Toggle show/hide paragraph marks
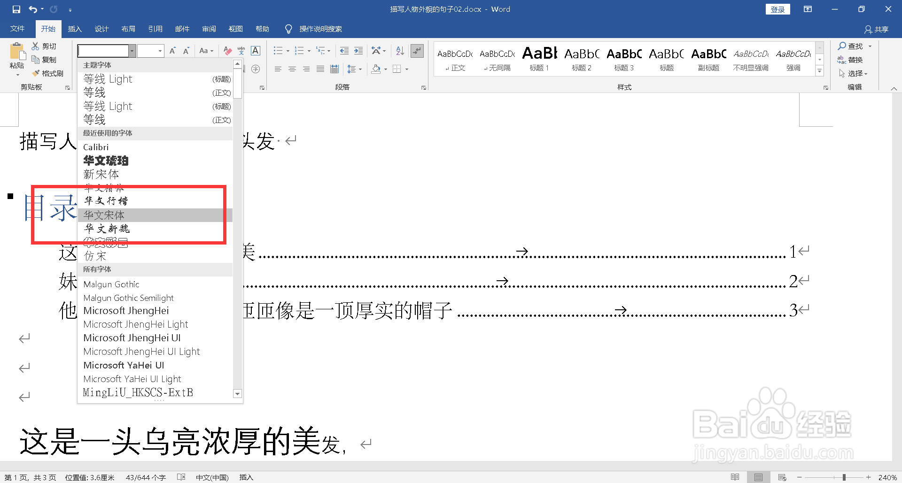 tap(417, 51)
